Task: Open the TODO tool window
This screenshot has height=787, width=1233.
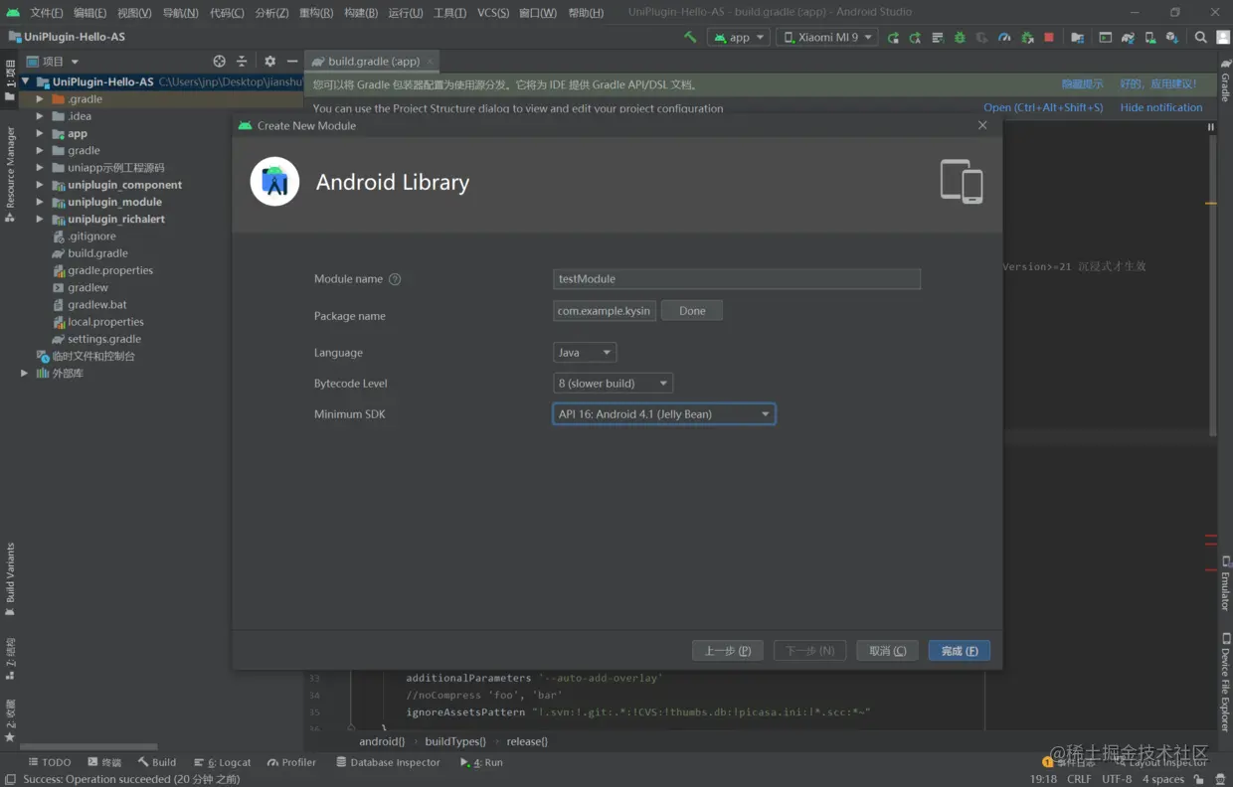Action: [x=50, y=762]
